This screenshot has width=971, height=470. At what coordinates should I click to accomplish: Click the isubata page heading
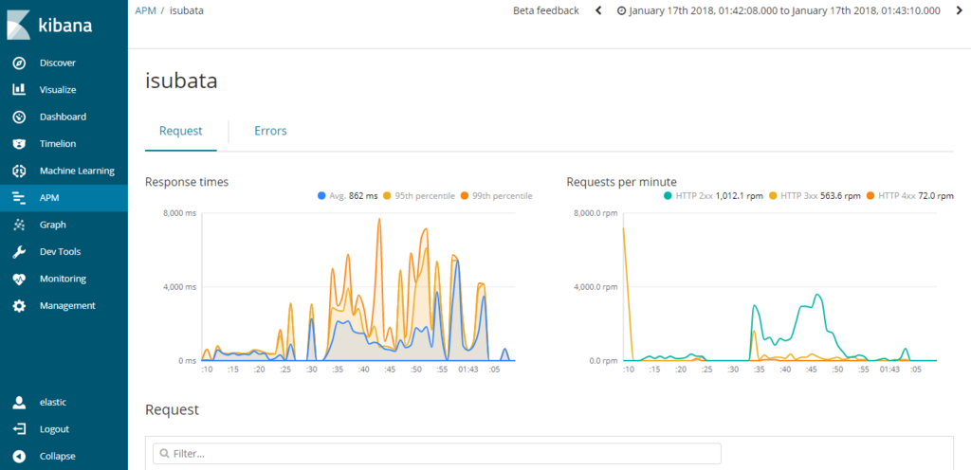coord(181,81)
